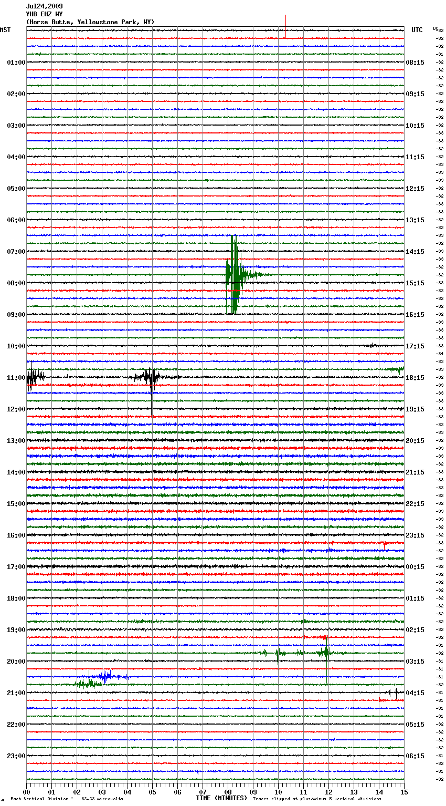Select the 01:00 MST row label
Image resolution: width=446 pixels, height=806 pixels.
pyautogui.click(x=16, y=63)
